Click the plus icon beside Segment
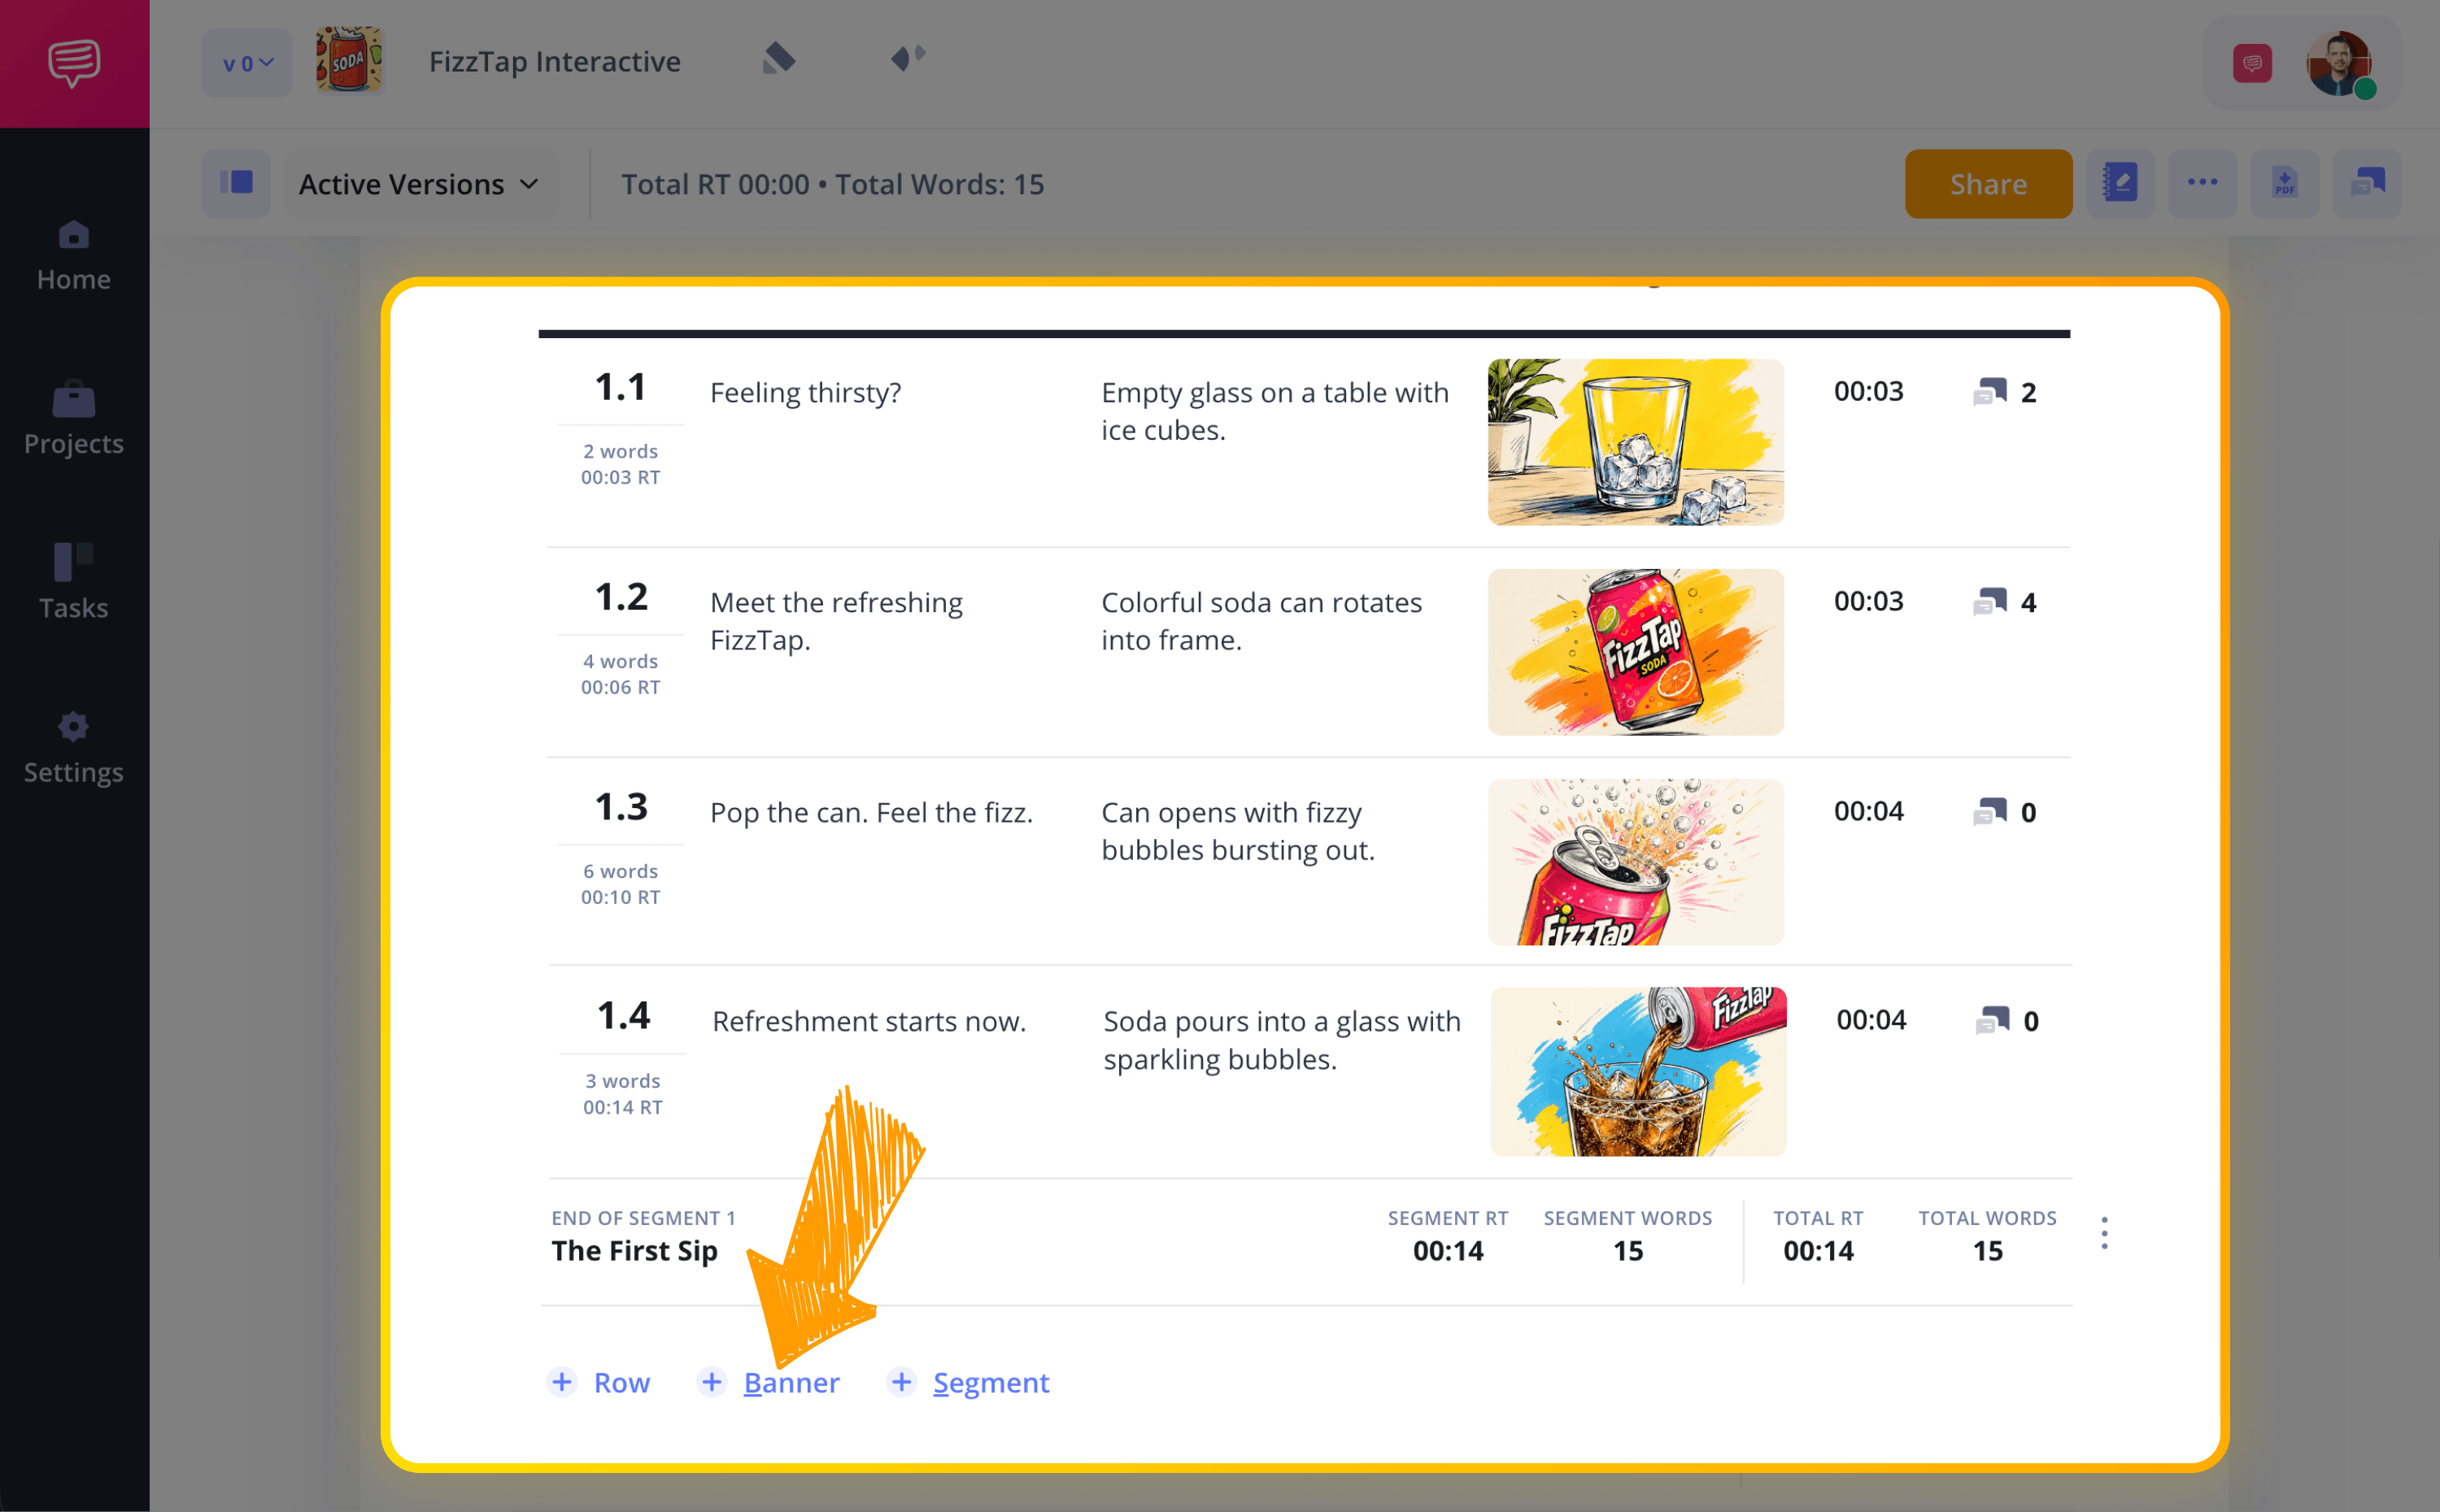 (901, 1382)
